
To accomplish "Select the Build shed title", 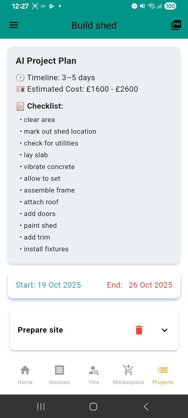I will pyautogui.click(x=94, y=25).
